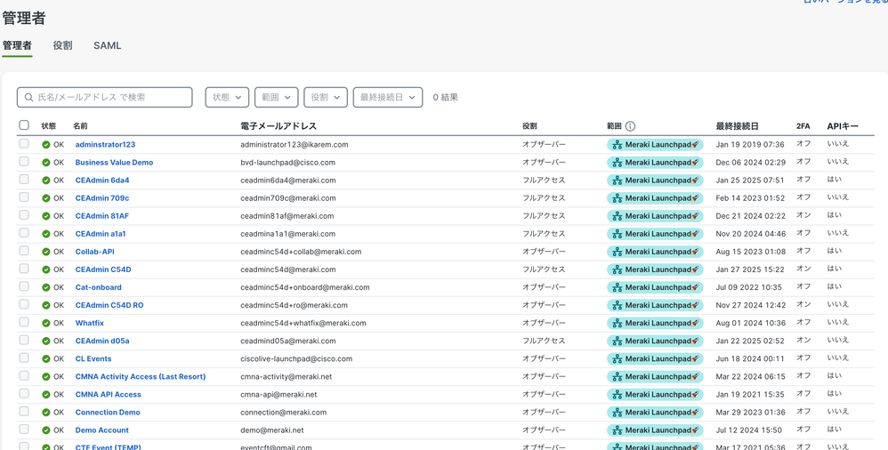
Task: Expand the 役割 filter dropdown
Action: pos(325,97)
